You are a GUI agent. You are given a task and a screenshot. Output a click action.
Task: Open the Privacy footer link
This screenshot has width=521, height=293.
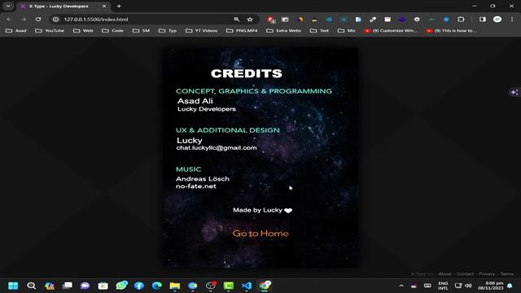(487, 274)
